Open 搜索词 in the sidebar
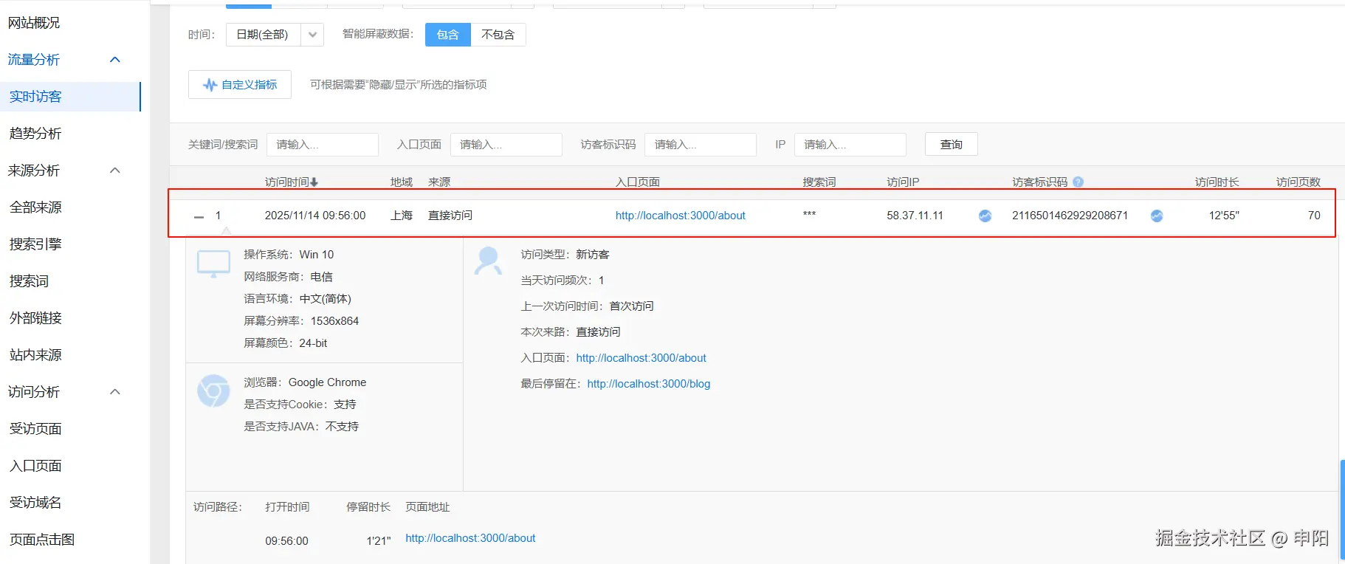The image size is (1345, 564). pyautogui.click(x=29, y=281)
